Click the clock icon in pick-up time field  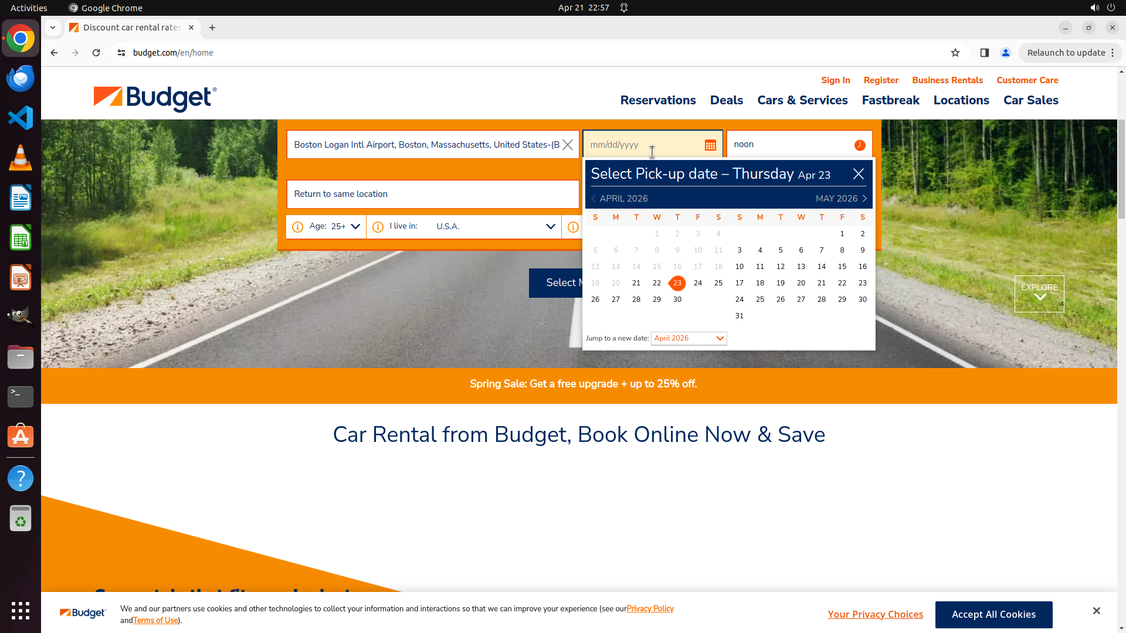click(x=859, y=145)
